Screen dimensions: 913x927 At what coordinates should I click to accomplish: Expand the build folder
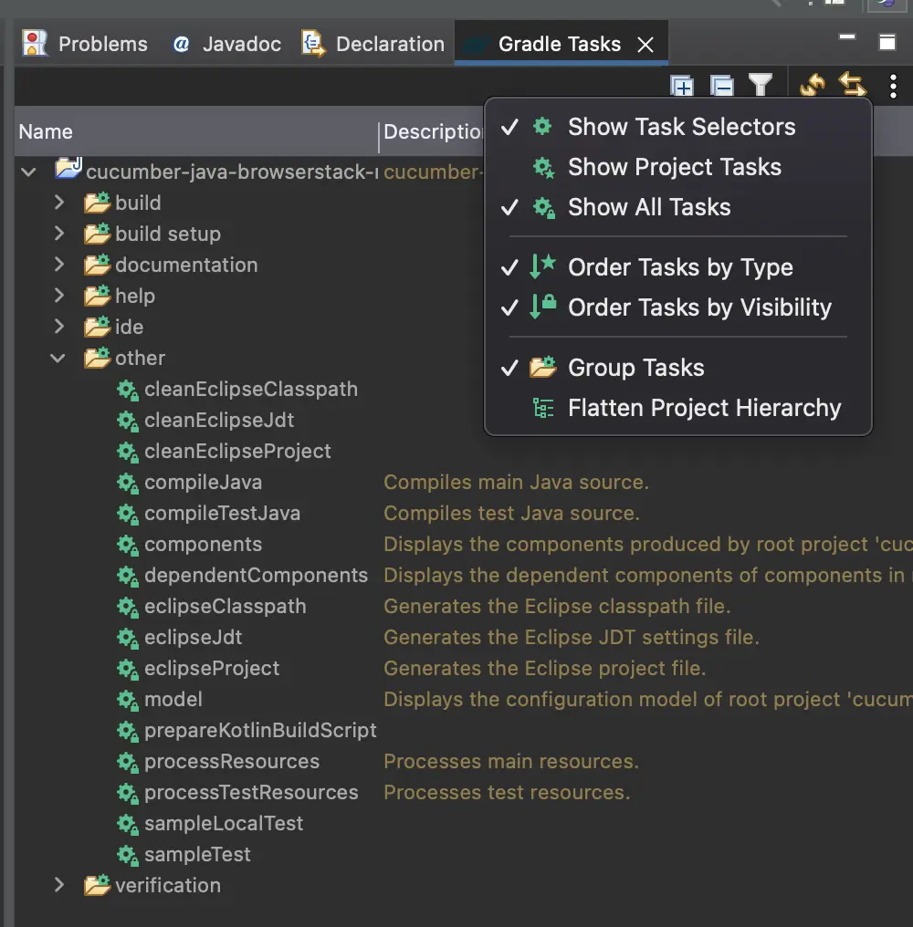click(x=59, y=203)
